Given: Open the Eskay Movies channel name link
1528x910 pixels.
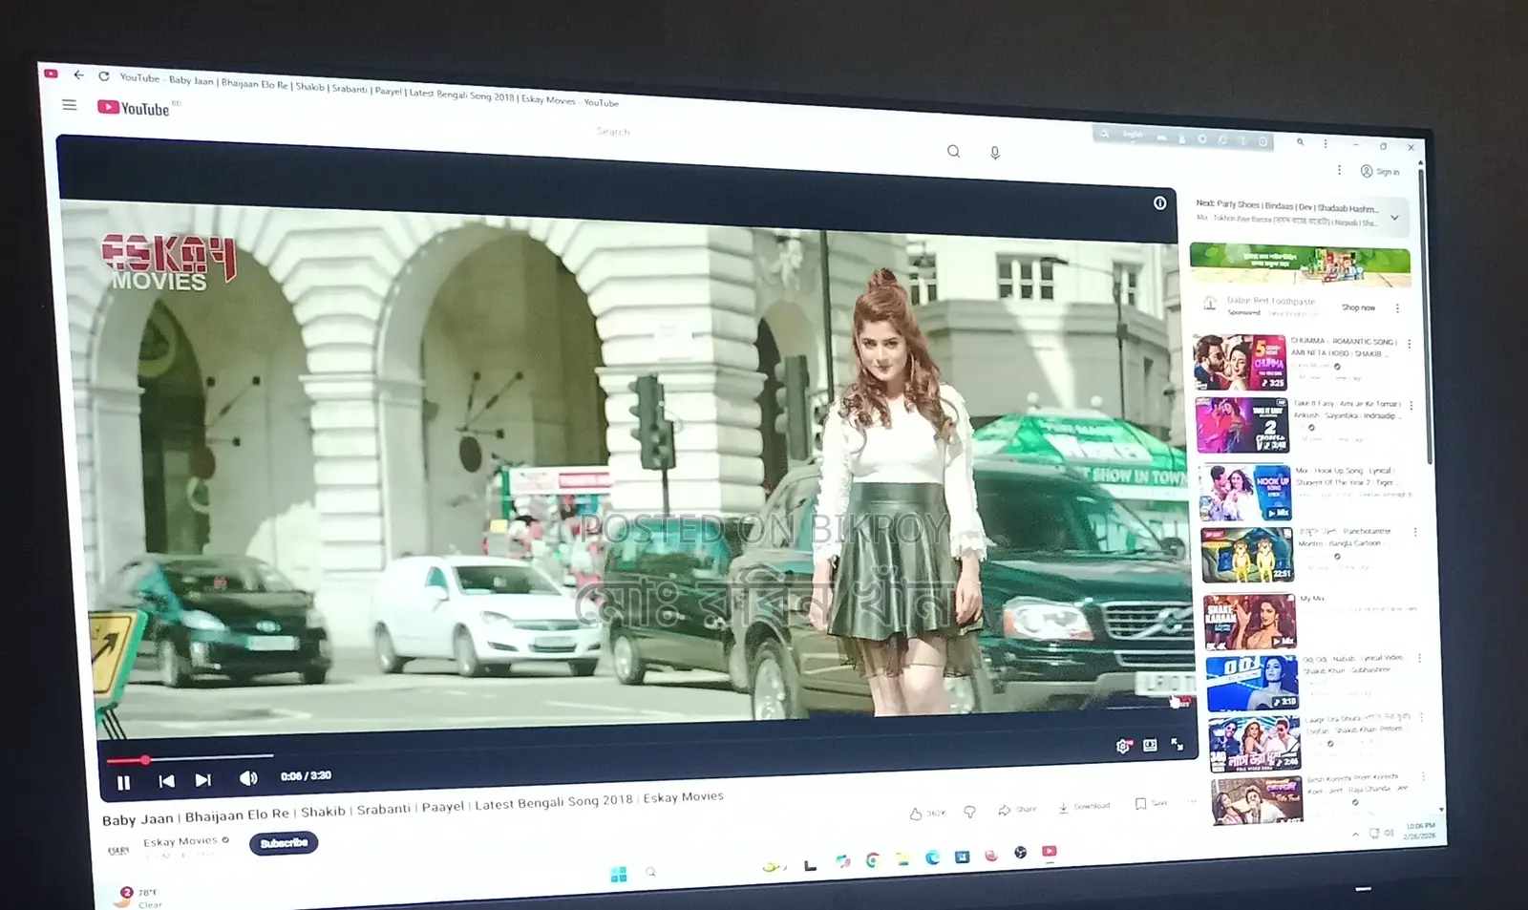Looking at the screenshot, I should [x=180, y=841].
